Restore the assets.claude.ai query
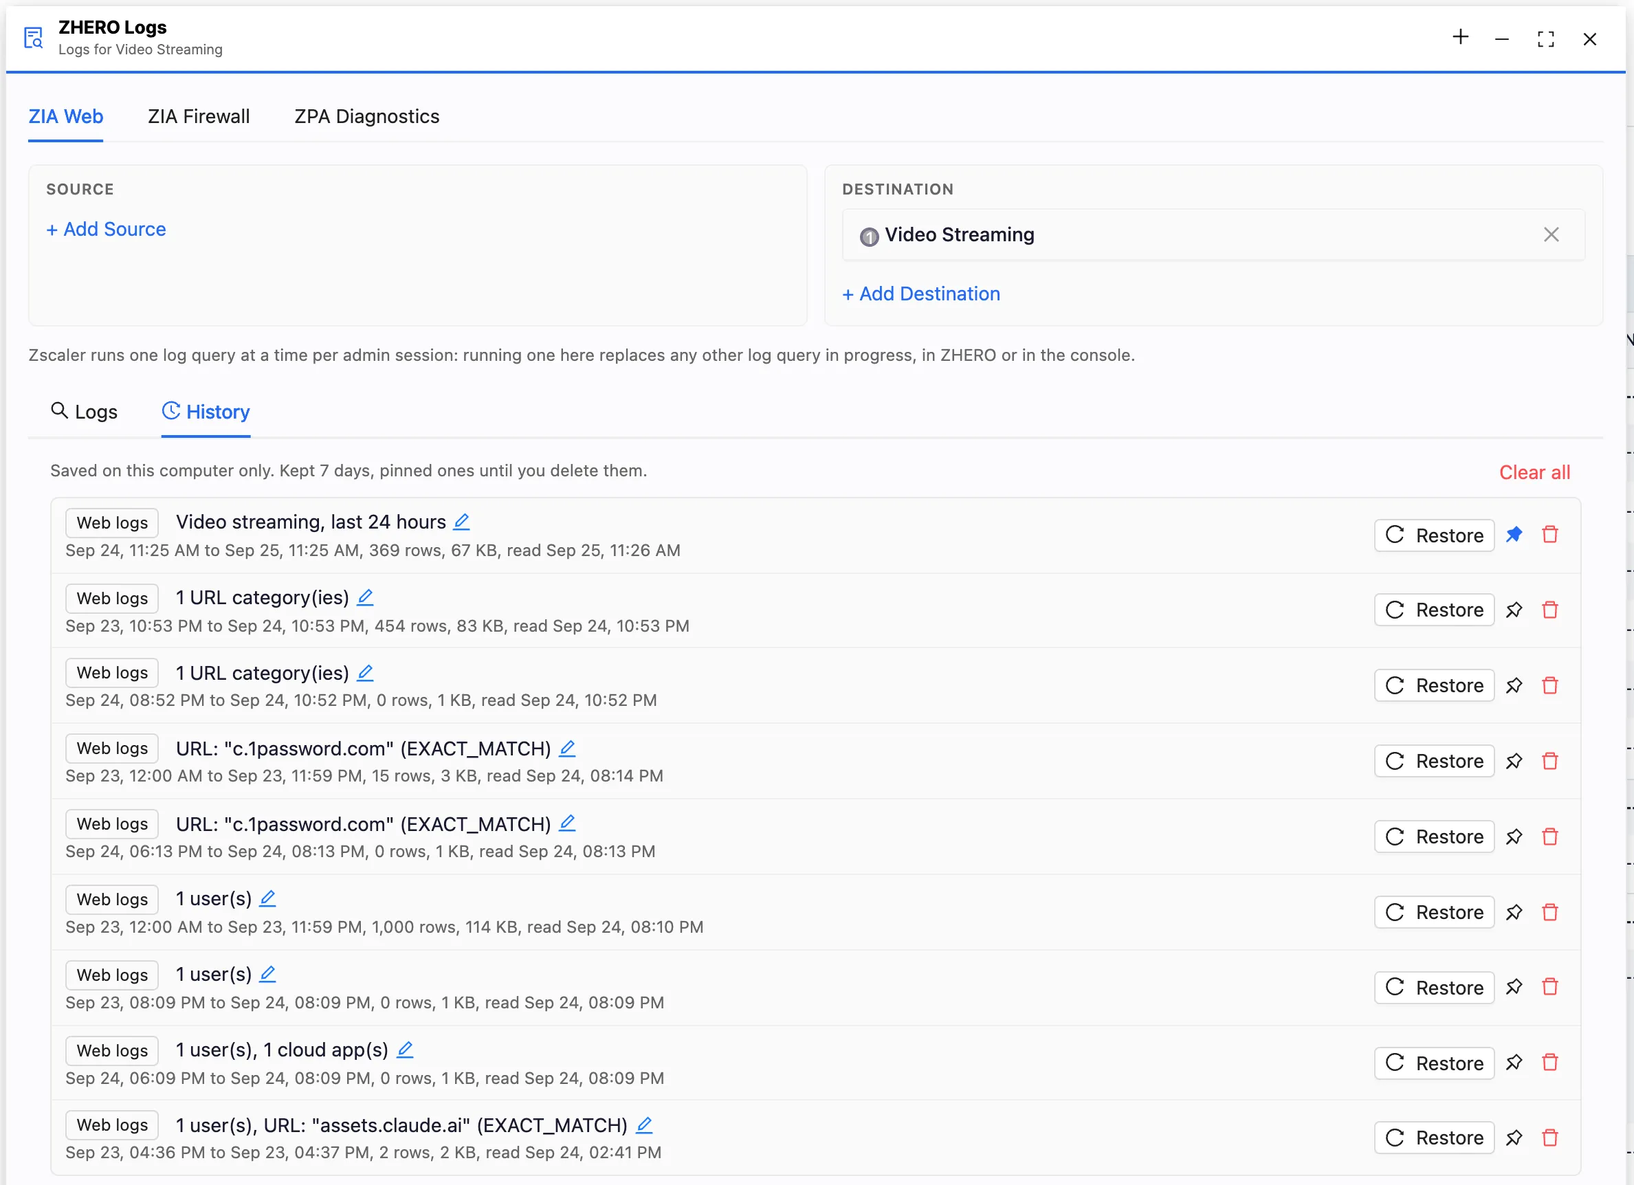Screen dimensions: 1634x1185 (x=1435, y=1138)
